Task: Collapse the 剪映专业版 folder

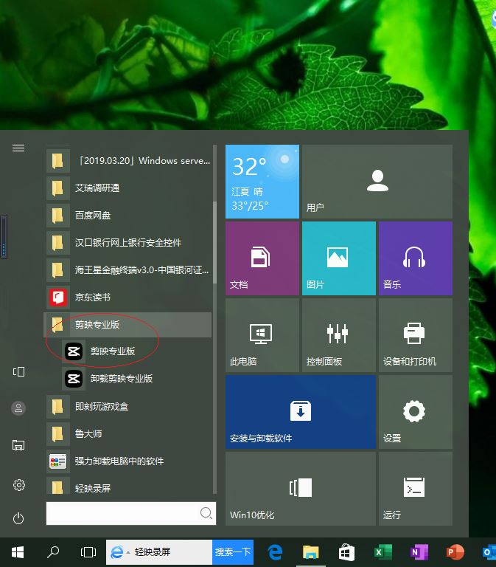Action: 128,325
